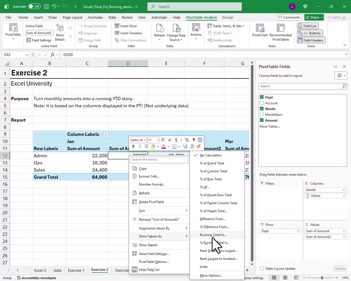Open the Dept field dropdown in Rows area
Image resolution: width=351 pixels, height=281 pixels.
coord(298,231)
